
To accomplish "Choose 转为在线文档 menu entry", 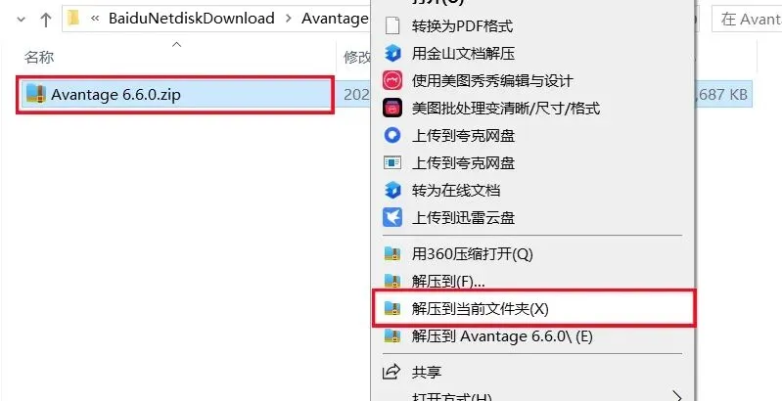I will click(533, 191).
